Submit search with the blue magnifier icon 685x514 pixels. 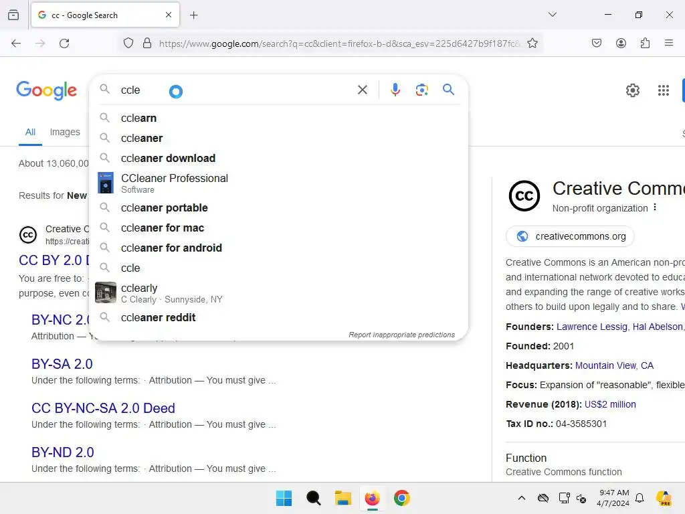point(449,90)
